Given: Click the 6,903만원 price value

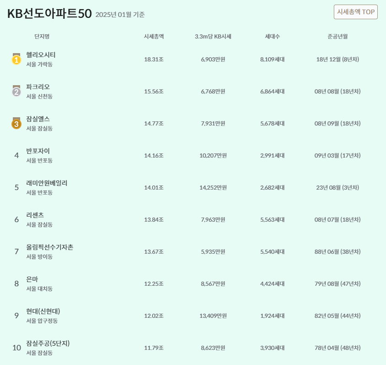Looking at the screenshot, I should 213,60.
